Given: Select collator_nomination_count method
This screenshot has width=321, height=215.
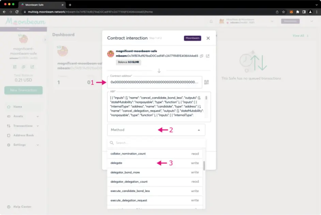Looking at the screenshot, I should tap(155, 154).
